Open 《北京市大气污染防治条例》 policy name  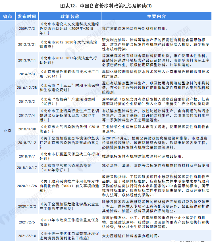point(70,129)
